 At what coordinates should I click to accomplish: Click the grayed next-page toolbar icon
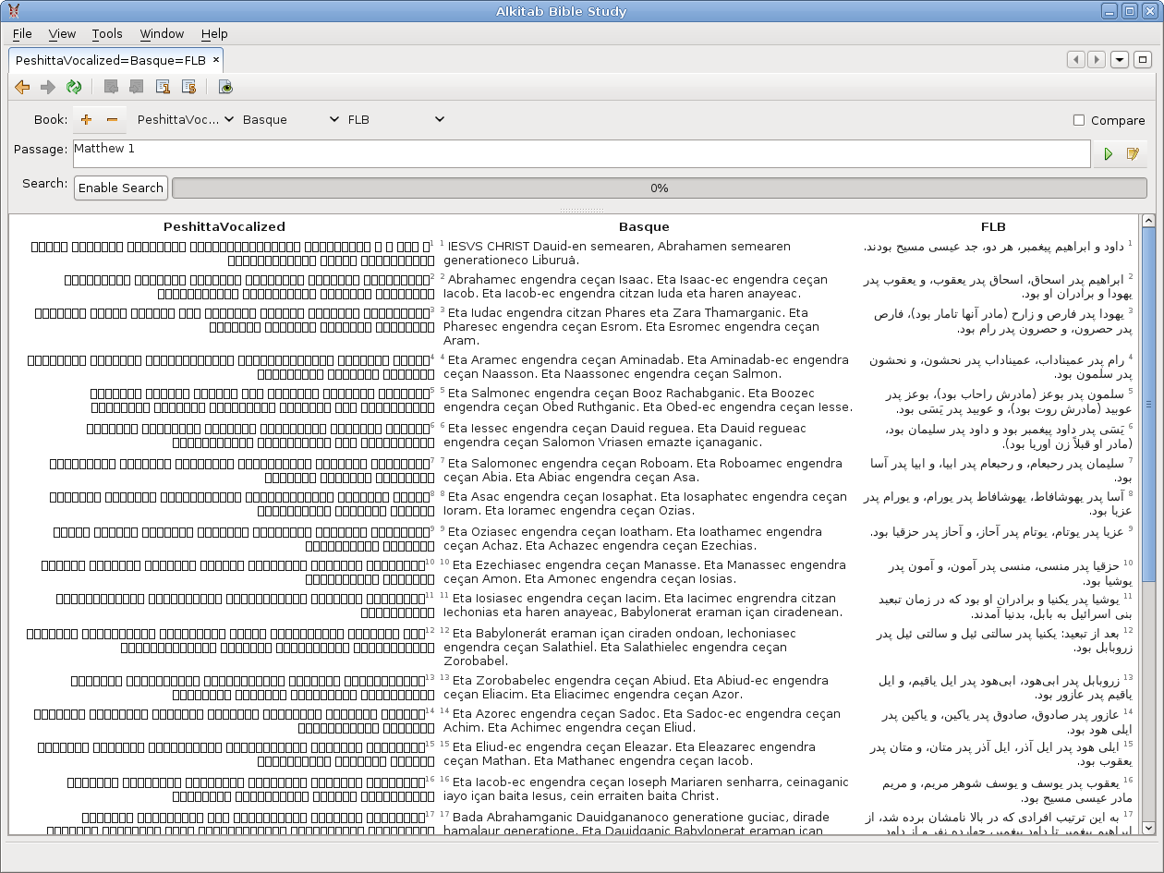click(x=137, y=87)
